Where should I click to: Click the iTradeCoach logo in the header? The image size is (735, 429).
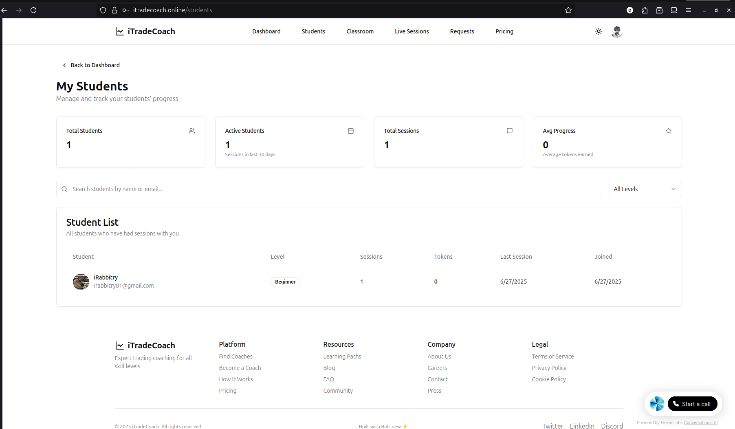pos(145,31)
